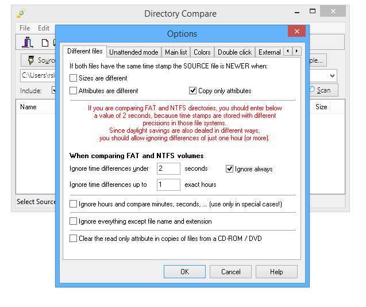Maximize the Directory Compare window
The height and width of the screenshot is (307, 366).
tap(313, 11)
